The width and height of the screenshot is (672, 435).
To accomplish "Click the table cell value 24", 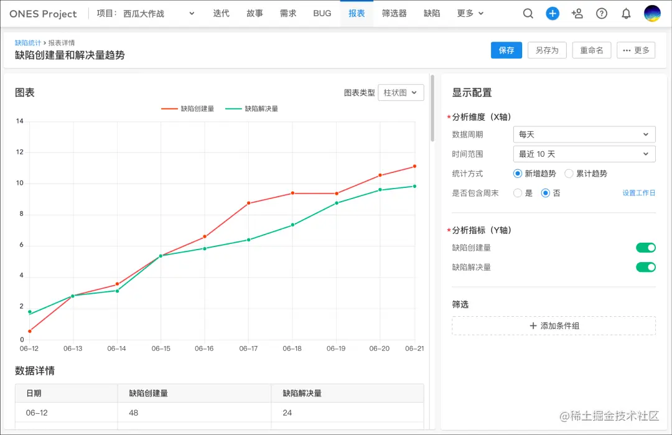I will [x=348, y=413].
